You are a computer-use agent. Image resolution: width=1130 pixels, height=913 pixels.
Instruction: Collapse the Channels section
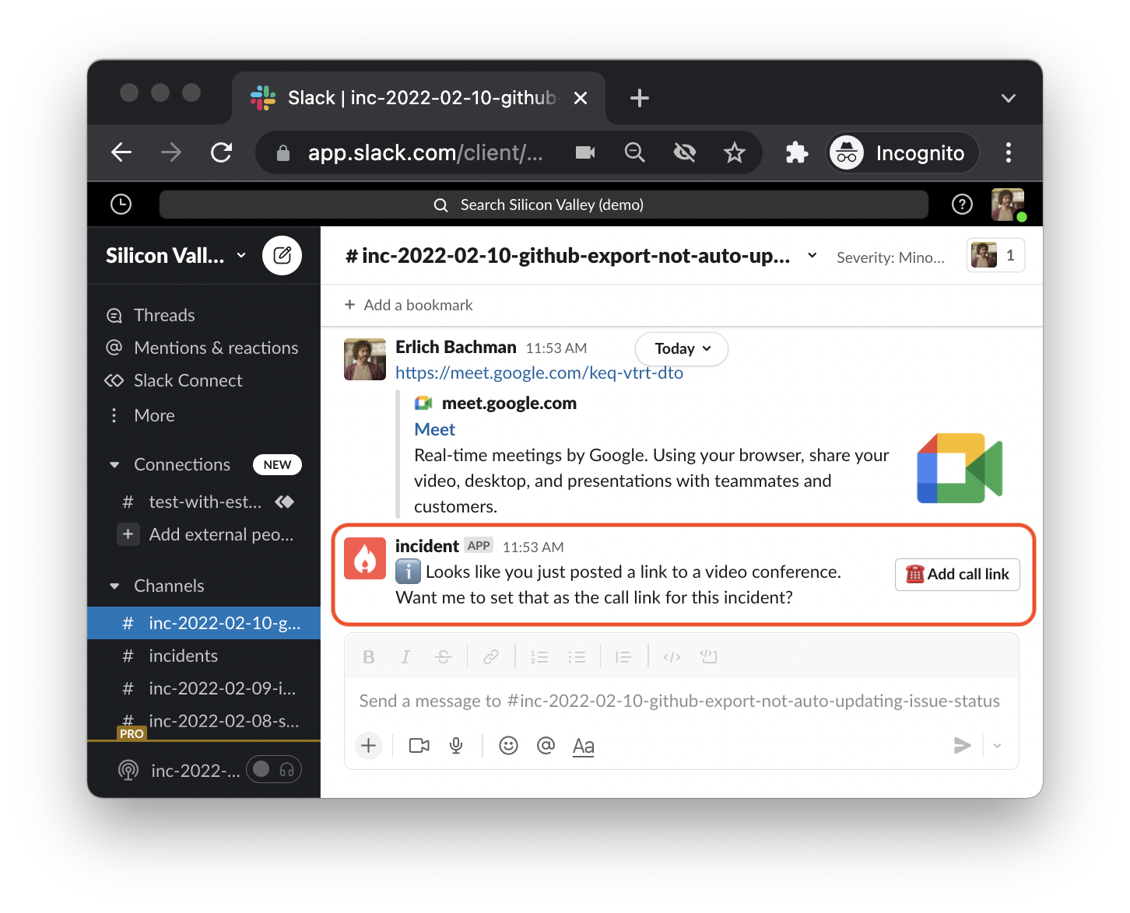tap(114, 586)
